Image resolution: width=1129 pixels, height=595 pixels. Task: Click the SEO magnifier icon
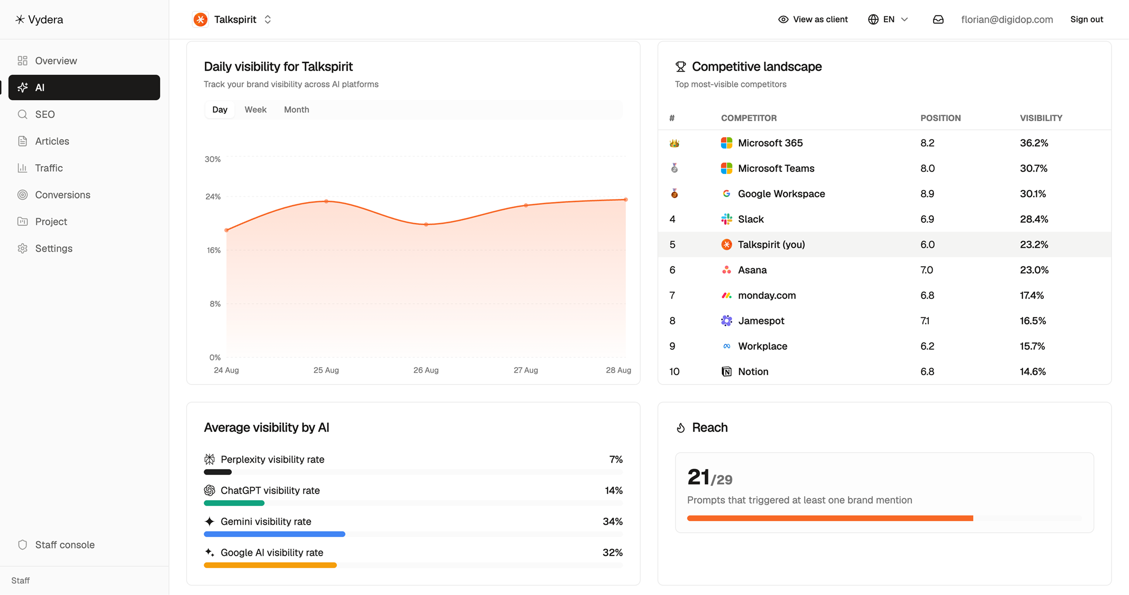click(22, 114)
